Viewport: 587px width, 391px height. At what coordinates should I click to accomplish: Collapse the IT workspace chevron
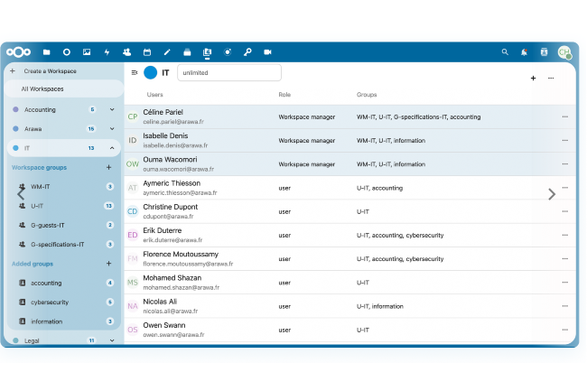(112, 148)
